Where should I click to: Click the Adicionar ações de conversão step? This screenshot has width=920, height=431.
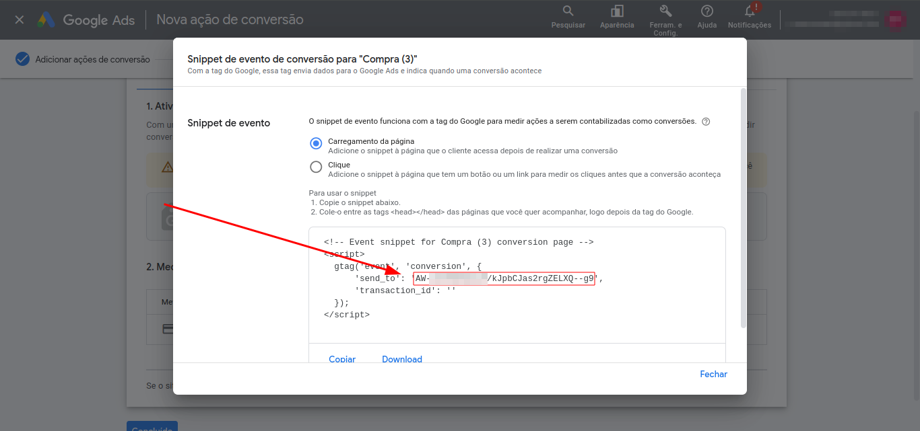tap(92, 59)
